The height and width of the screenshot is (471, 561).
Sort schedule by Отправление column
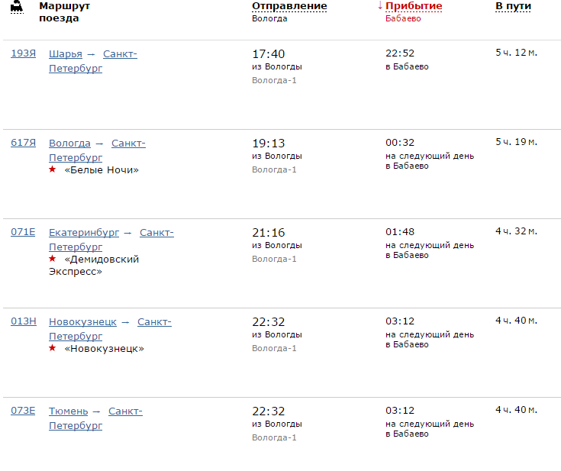(289, 6)
